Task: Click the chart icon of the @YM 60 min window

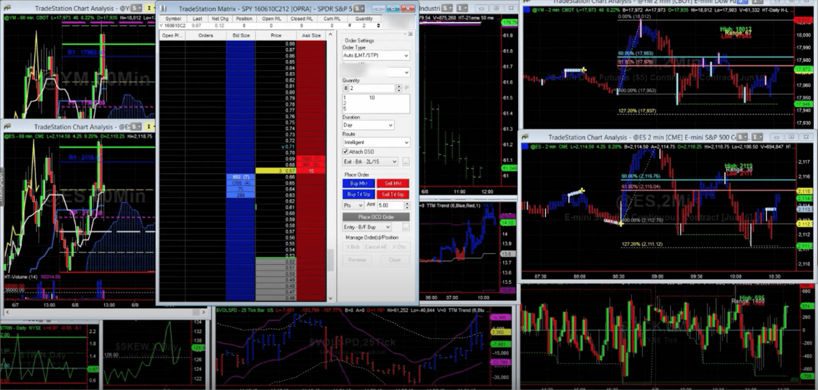Action: pyautogui.click(x=7, y=7)
